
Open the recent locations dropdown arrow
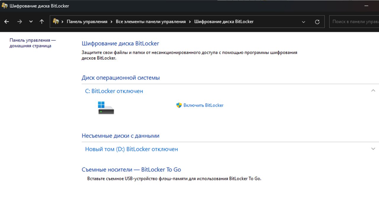click(31, 22)
